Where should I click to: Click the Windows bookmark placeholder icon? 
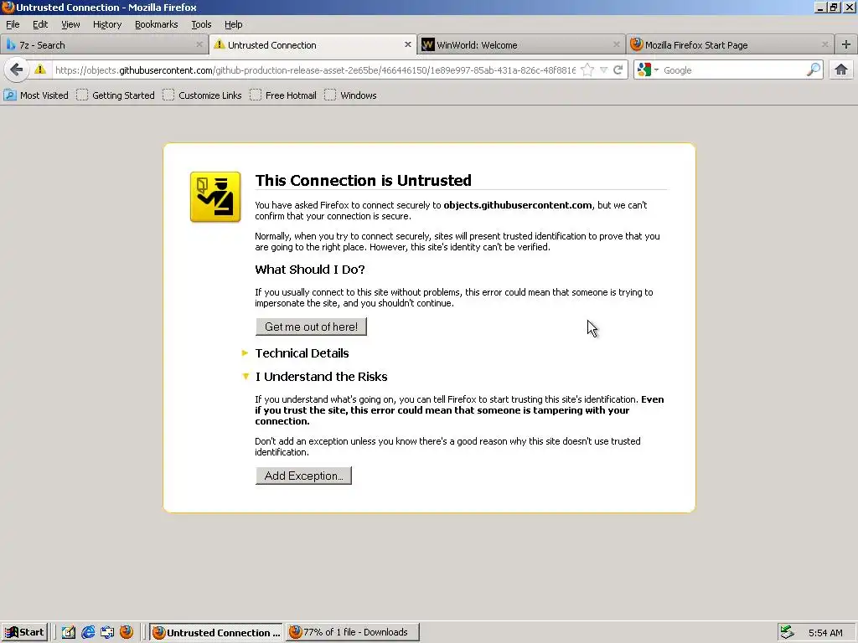tap(330, 95)
